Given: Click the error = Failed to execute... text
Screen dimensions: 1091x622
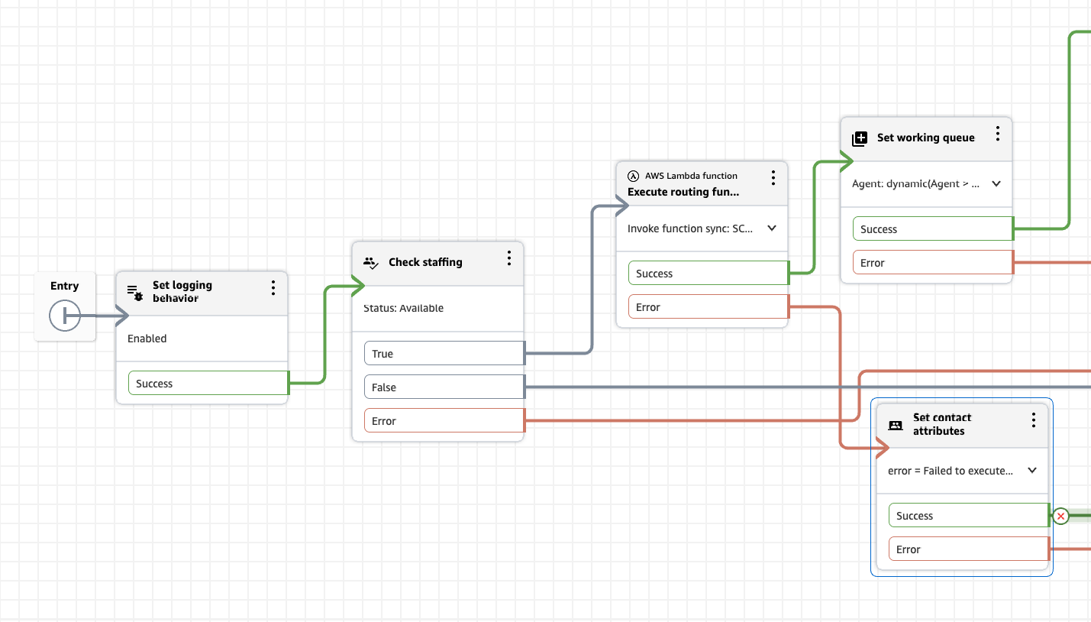Looking at the screenshot, I should pos(951,471).
